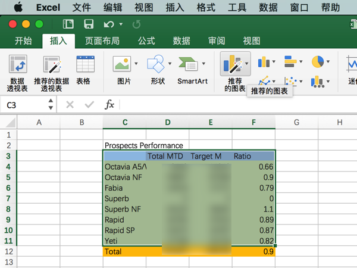Switch to the 数据 ribbon tab
The width and height of the screenshot is (357, 268).
click(181, 40)
